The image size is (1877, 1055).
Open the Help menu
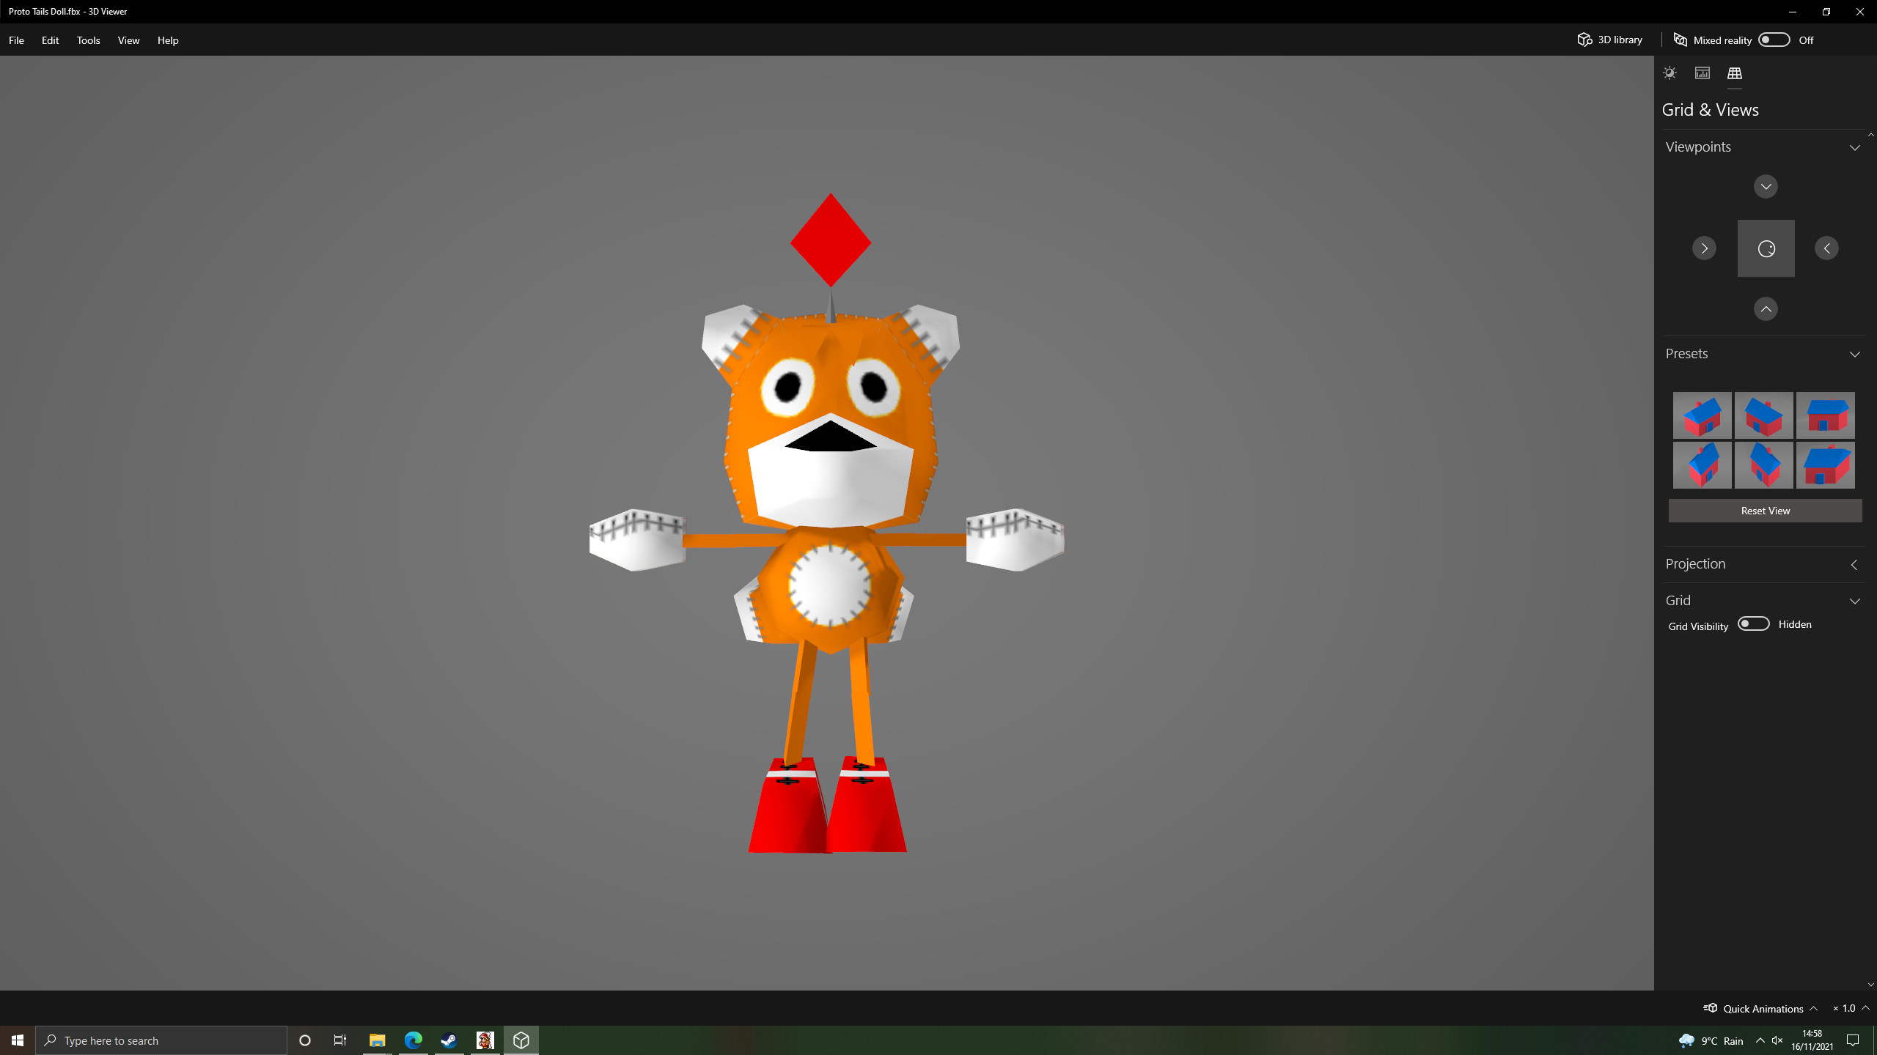168,40
